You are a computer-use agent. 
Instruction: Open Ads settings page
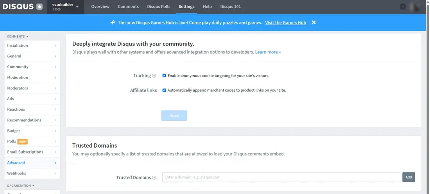coord(32,99)
